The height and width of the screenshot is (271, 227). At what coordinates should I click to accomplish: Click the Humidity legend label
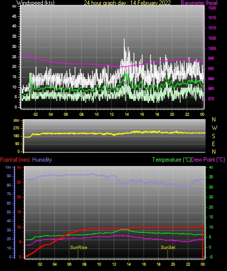click(x=42, y=160)
